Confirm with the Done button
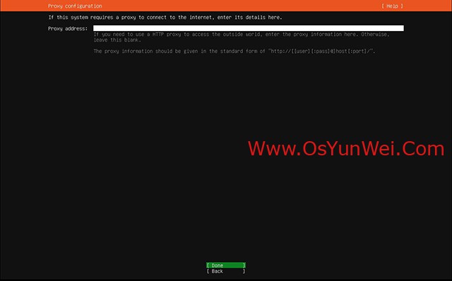 [226, 265]
